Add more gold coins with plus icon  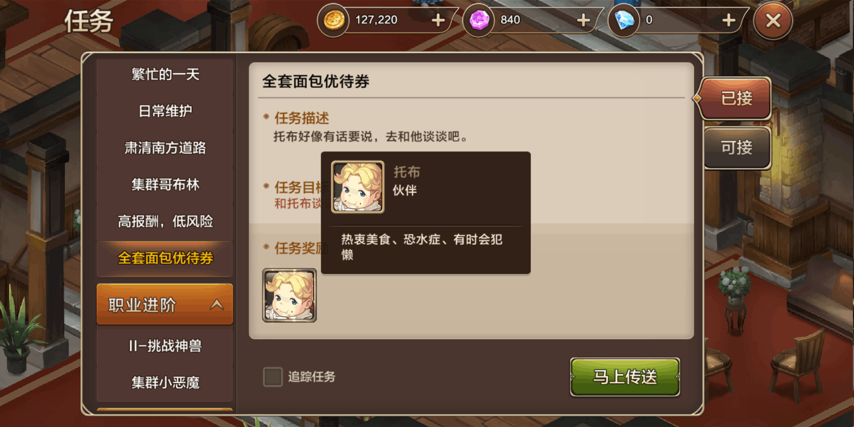point(438,21)
